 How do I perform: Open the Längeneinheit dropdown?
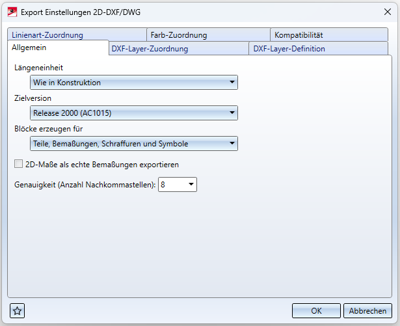134,82
